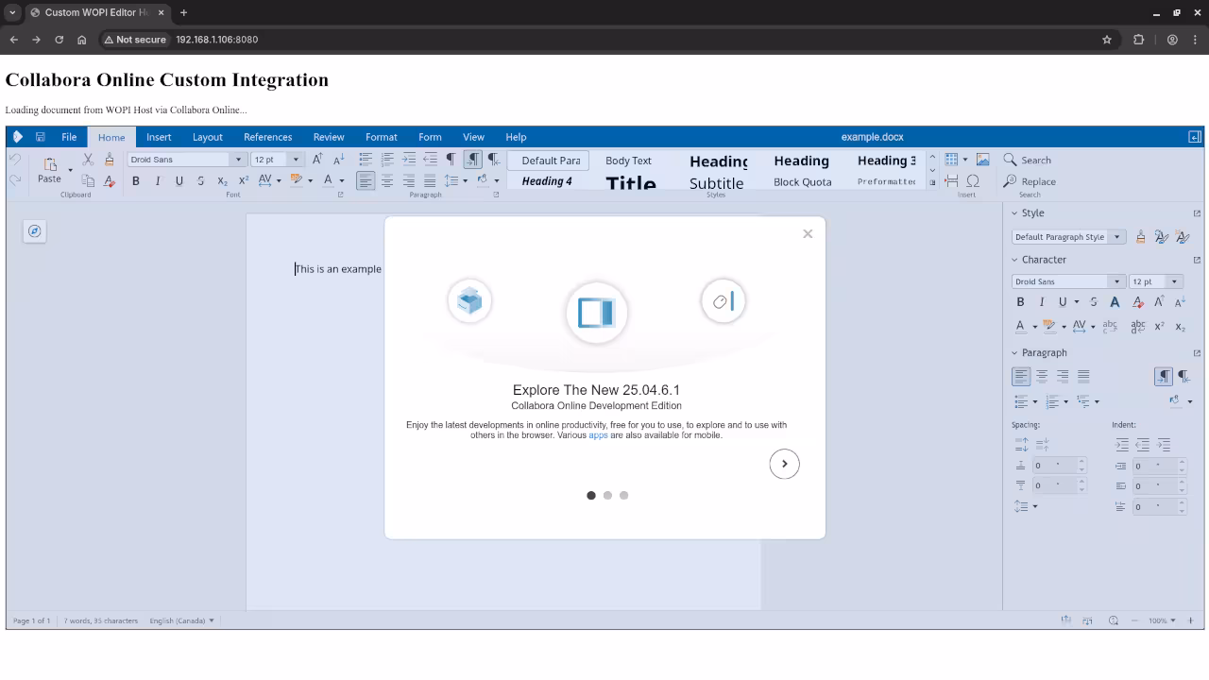Open the Navigator compass button
1209x680 pixels.
pos(34,231)
